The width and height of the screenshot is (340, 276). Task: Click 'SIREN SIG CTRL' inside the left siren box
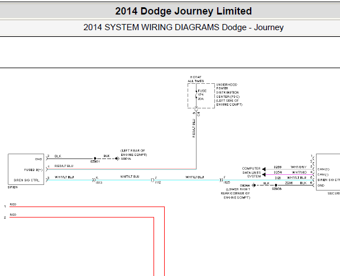[x=27, y=180]
